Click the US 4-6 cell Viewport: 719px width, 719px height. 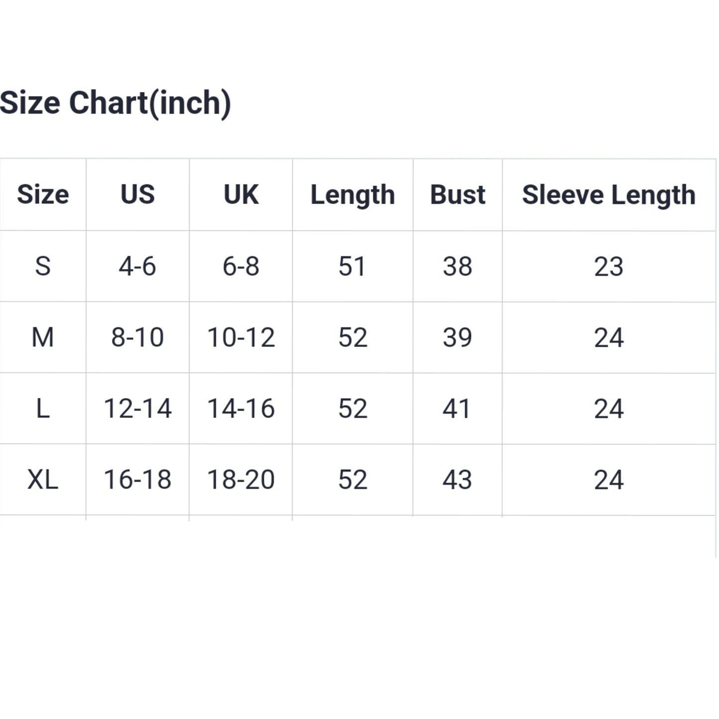[x=137, y=266]
